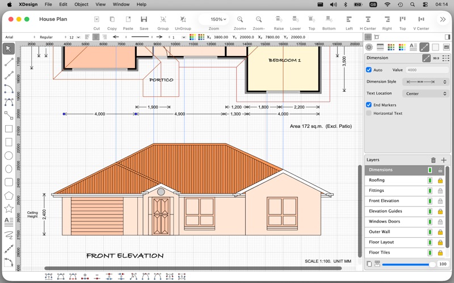Image resolution: width=454 pixels, height=283 pixels.
Task: Open the Edit menu
Action: pyautogui.click(x=63, y=5)
